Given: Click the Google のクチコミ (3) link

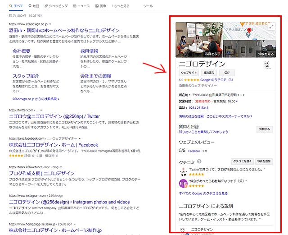Looking at the screenshot, I should (216, 80).
